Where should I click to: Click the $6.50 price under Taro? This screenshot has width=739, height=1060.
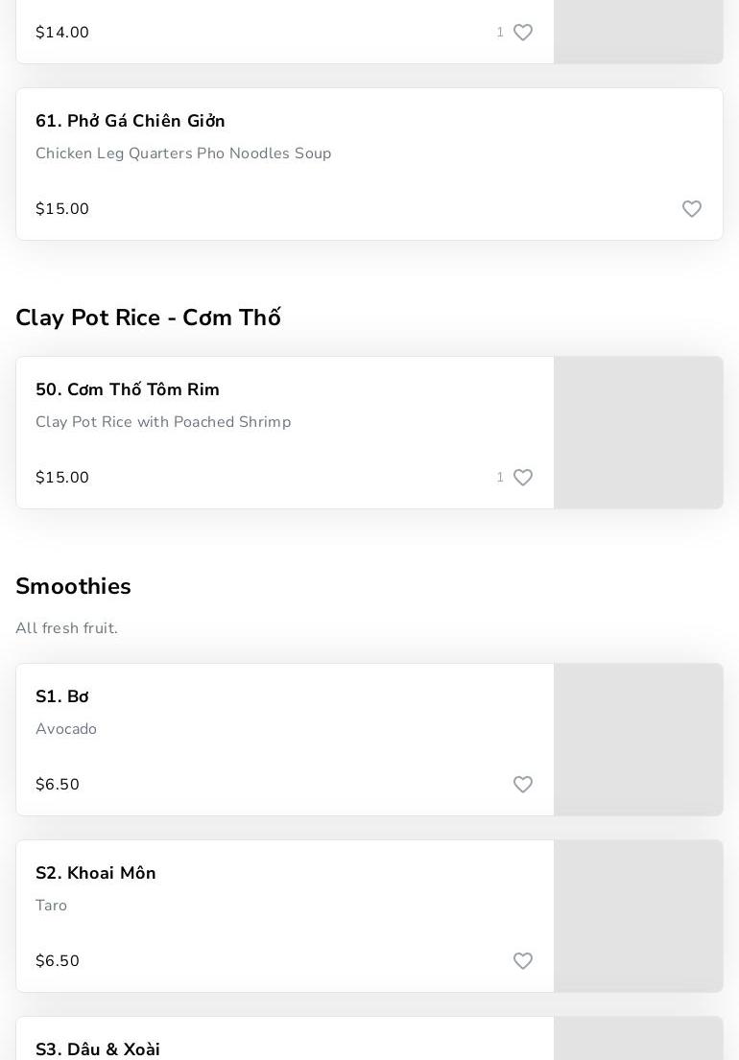click(58, 961)
